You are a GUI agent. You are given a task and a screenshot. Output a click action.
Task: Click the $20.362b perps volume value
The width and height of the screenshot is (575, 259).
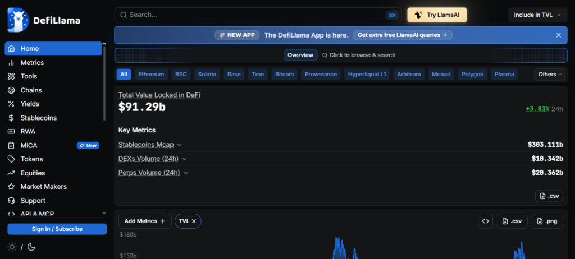547,173
